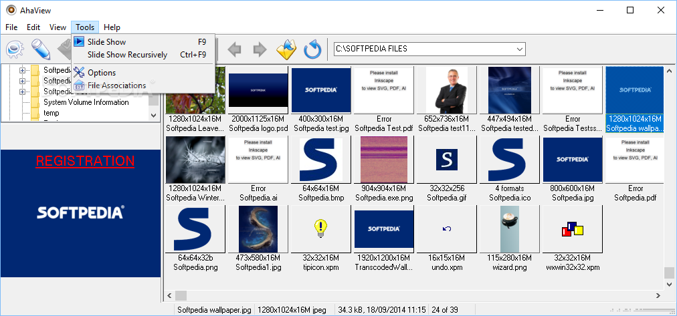Select the Softpedia Test.pdf thumbnail
Image resolution: width=677 pixels, height=316 pixels.
pyautogui.click(x=384, y=90)
